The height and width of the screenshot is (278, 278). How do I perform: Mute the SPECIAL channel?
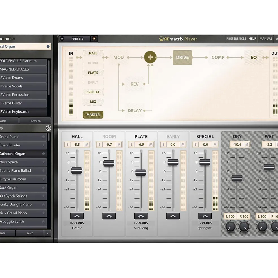point(215,145)
